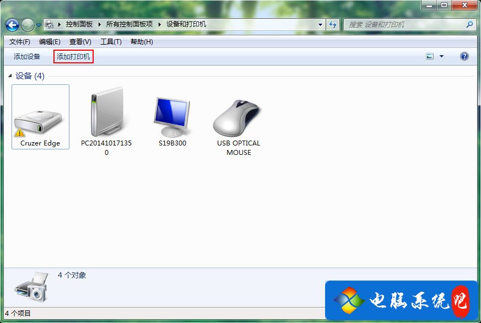Expand the arrow before 控制面板

point(60,25)
